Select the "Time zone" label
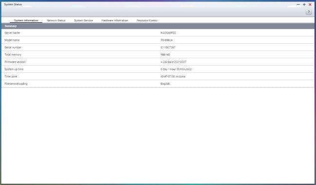The width and height of the screenshot is (316, 185). [x=11, y=77]
